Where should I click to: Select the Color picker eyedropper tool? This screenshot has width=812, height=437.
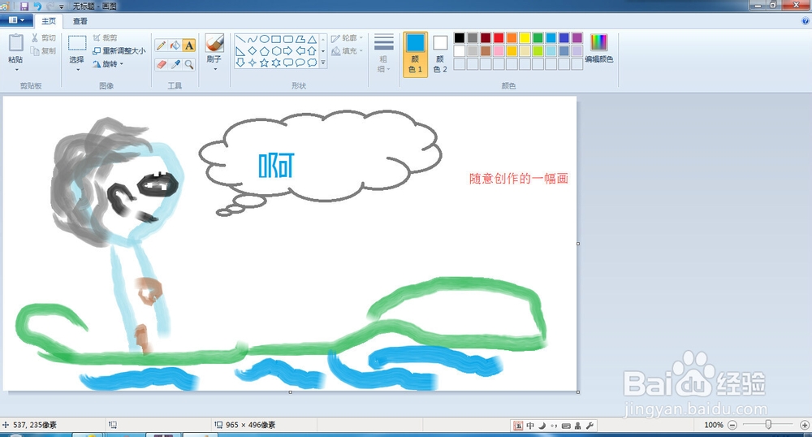[175, 64]
